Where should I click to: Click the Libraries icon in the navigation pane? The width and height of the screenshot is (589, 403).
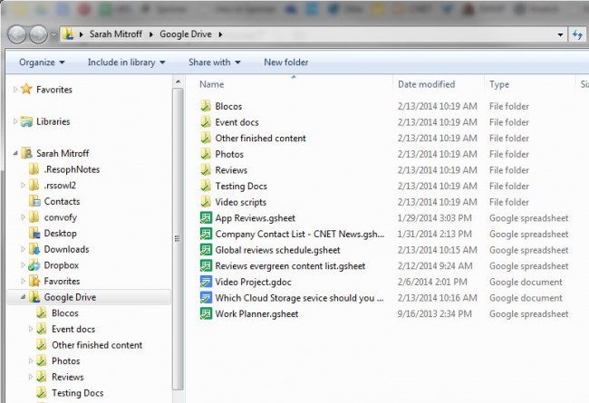point(26,121)
